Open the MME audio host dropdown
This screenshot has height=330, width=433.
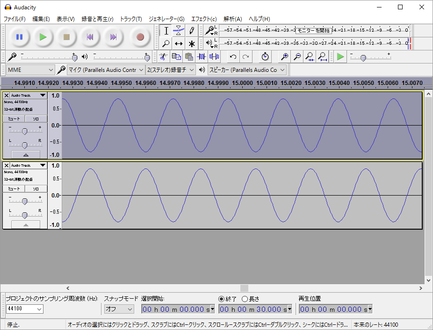click(30, 70)
